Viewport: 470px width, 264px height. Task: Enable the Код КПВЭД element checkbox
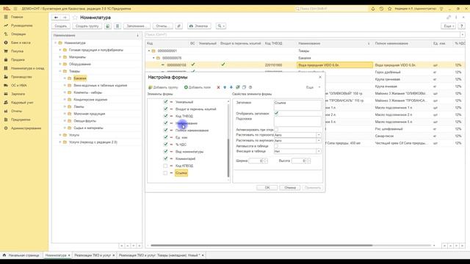[x=165, y=166]
